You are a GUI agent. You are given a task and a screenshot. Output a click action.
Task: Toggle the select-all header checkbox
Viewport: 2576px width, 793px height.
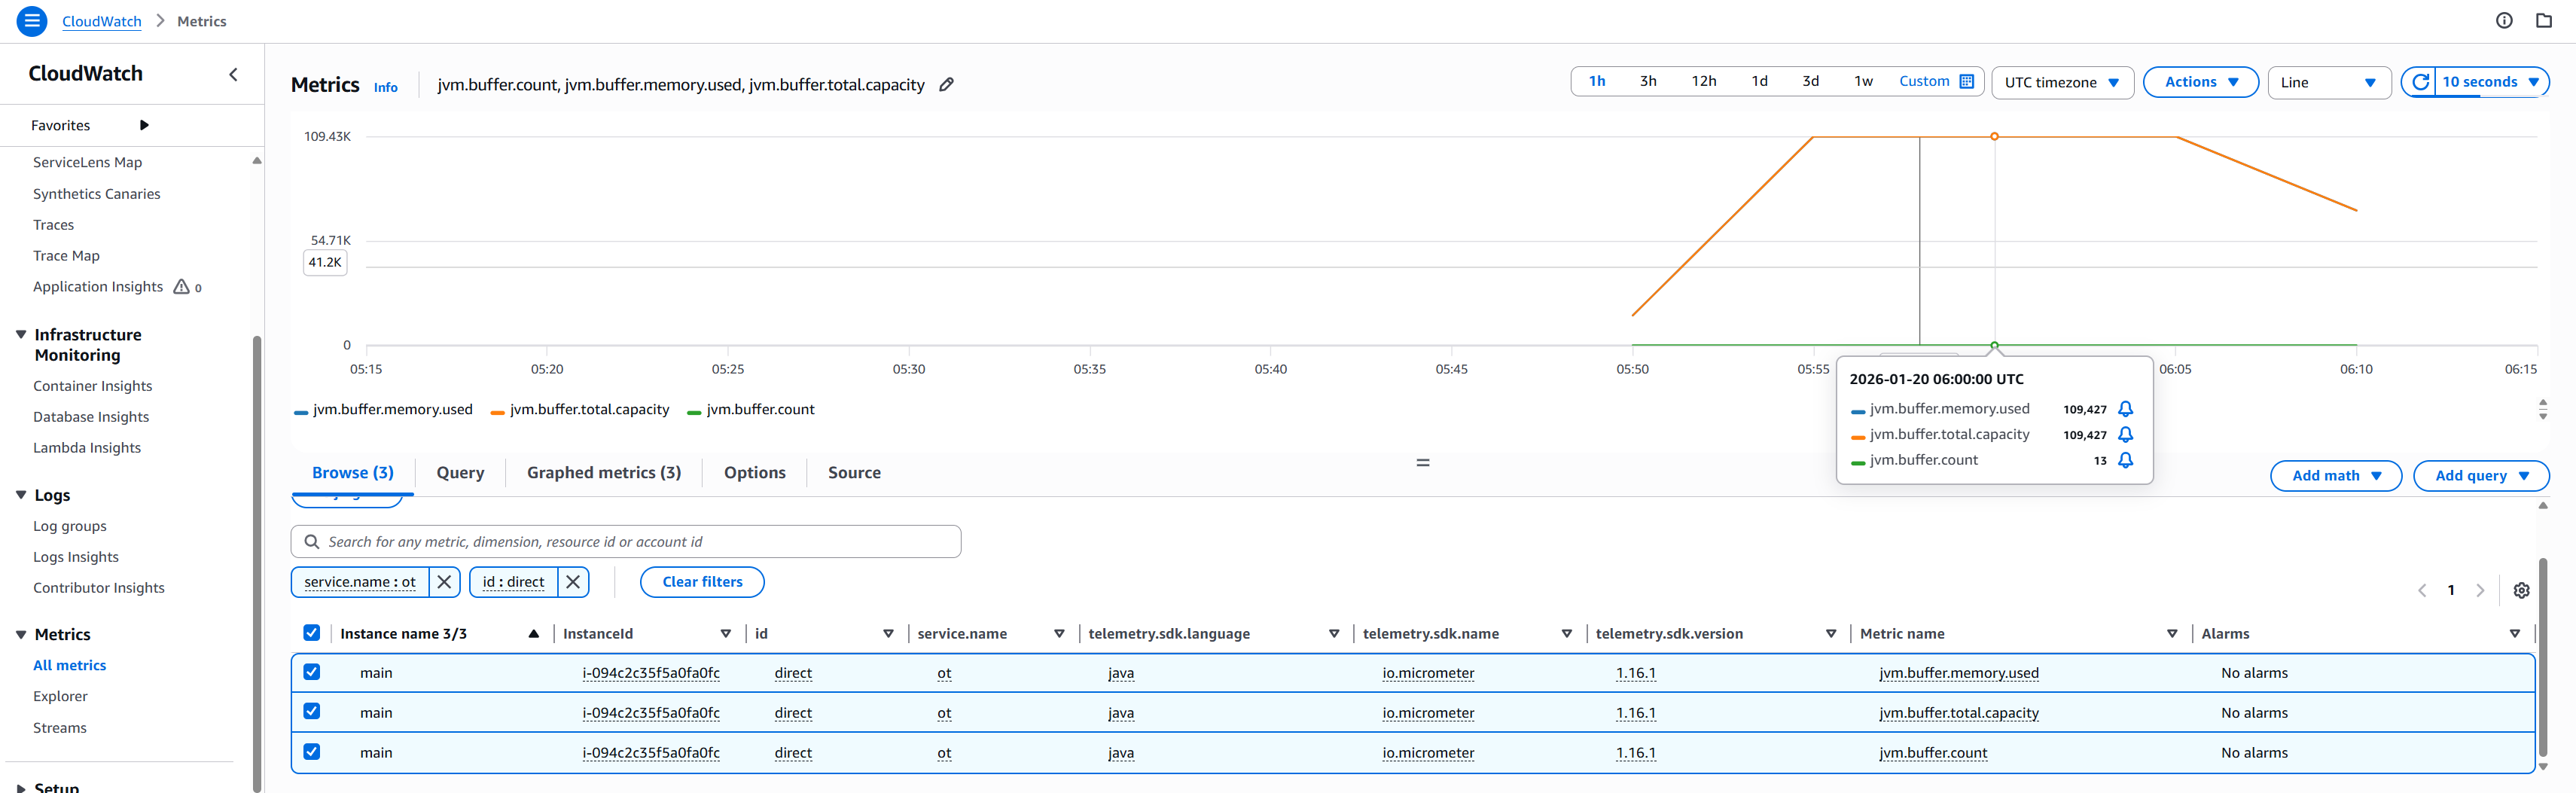tap(312, 633)
